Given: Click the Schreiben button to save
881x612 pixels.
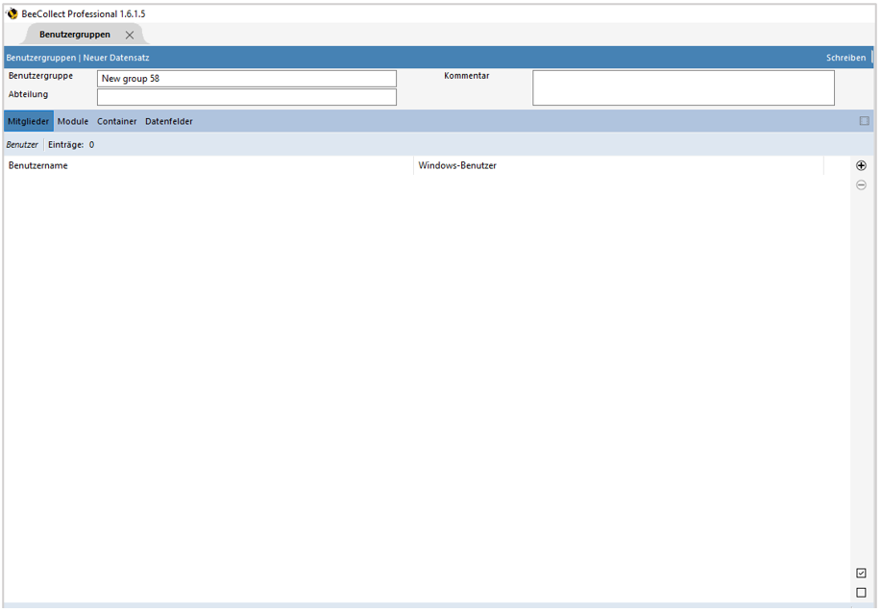Looking at the screenshot, I should point(844,57).
